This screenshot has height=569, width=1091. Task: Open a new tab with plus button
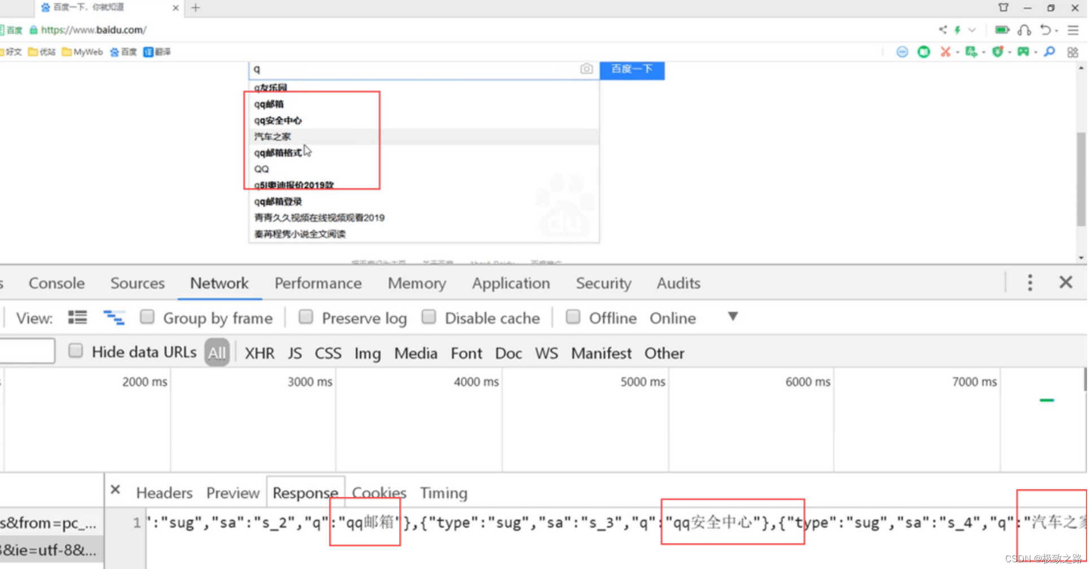[196, 8]
